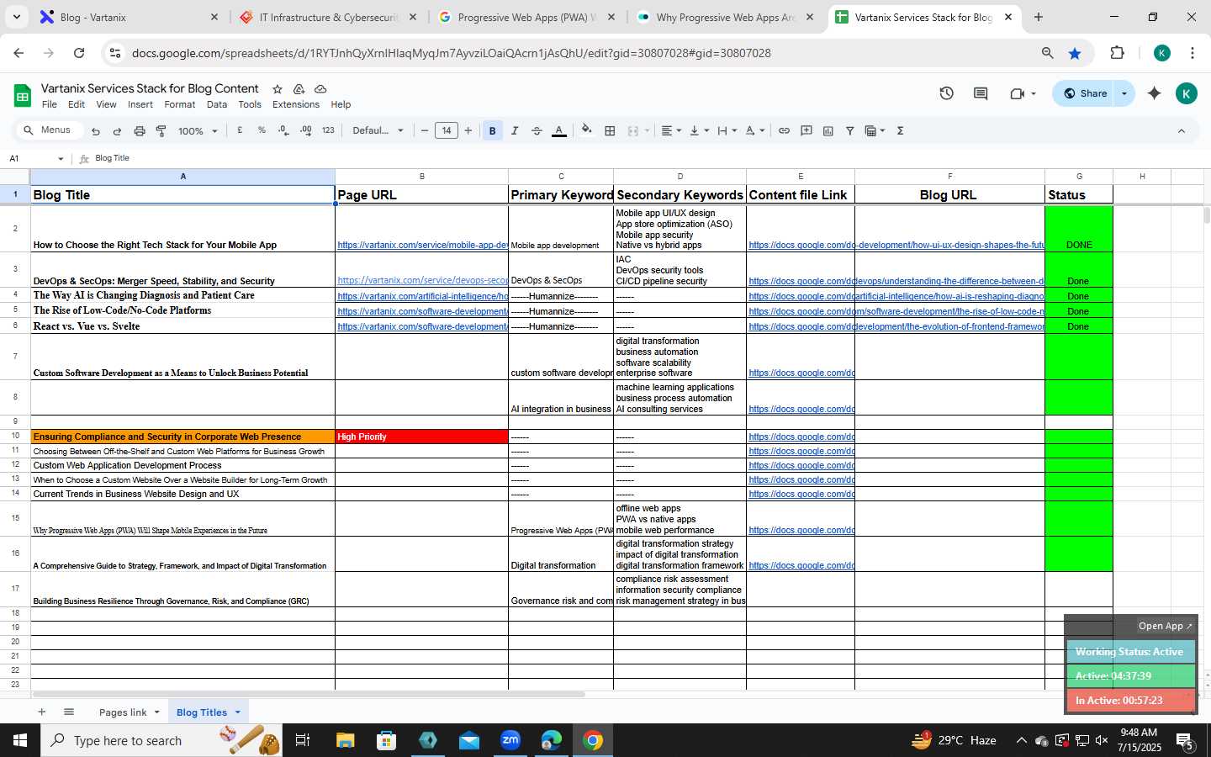This screenshot has height=757, width=1211.
Task: Insert a chart
Action: [828, 130]
